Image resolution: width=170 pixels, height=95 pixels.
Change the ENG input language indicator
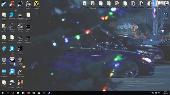click(x=159, y=93)
